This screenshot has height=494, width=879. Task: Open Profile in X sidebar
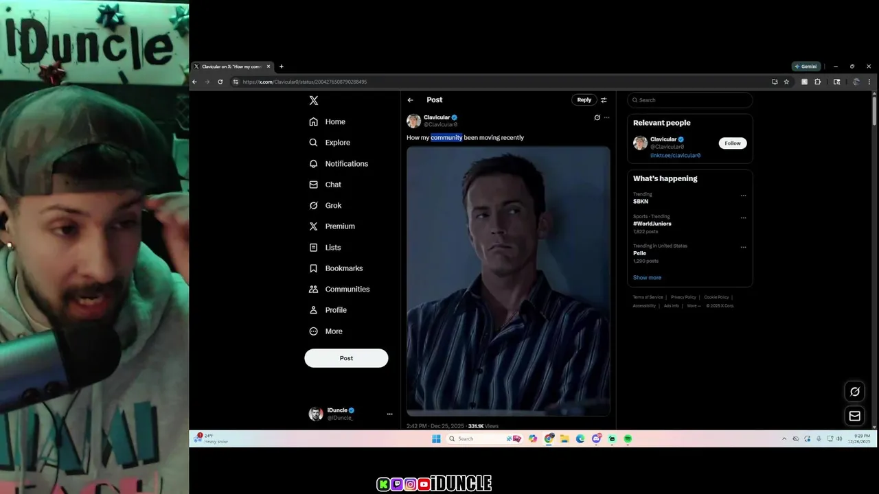tap(328, 310)
